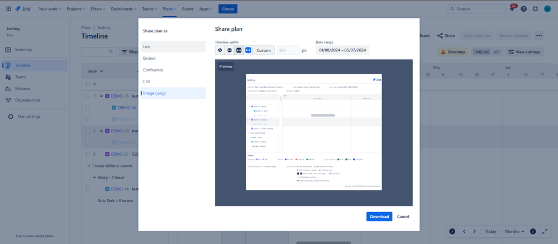Choose the medium timeline width icon

[230, 50]
